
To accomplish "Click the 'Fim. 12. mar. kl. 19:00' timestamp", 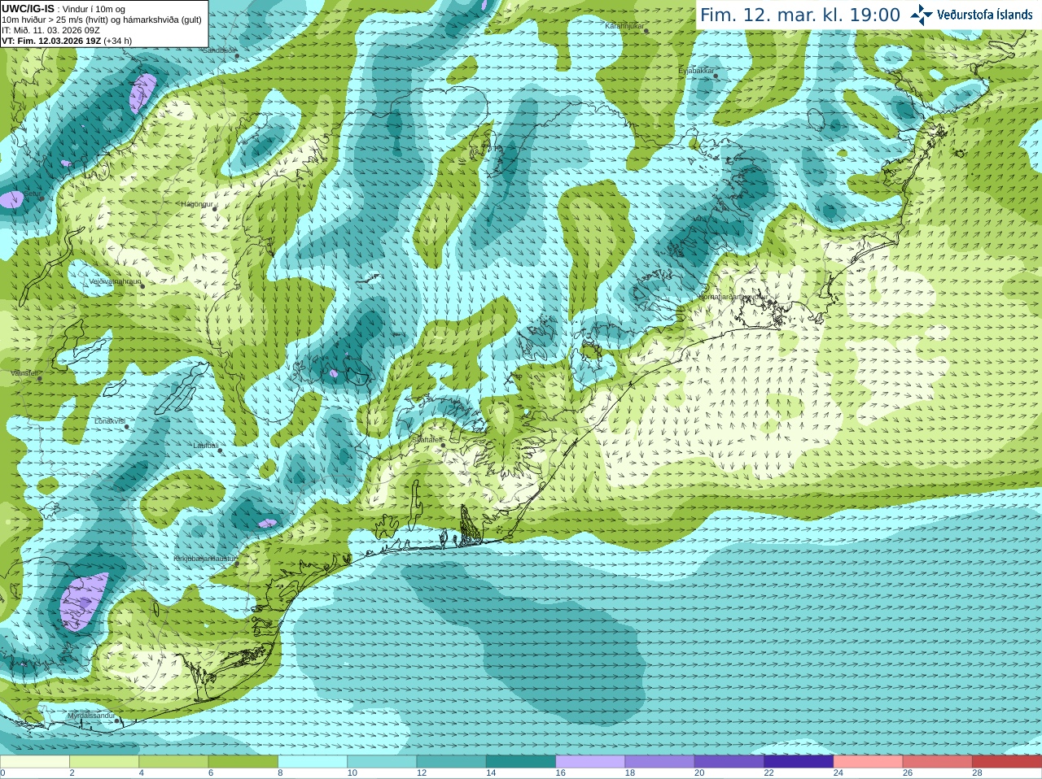I will tap(800, 15).
